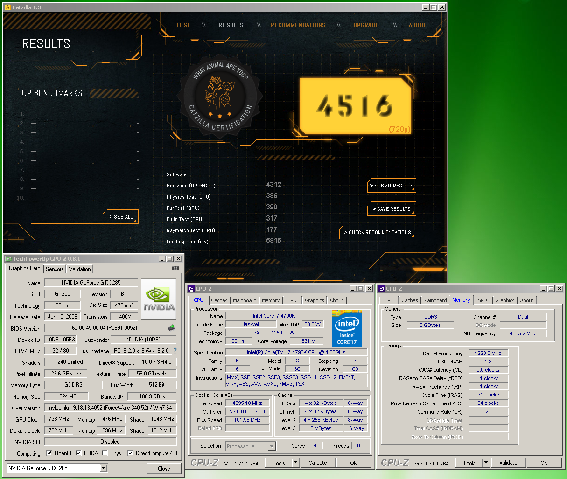Viewport: 567px width, 479px height.
Task: Click the SEE ALL benchmarks button
Action: click(x=121, y=217)
